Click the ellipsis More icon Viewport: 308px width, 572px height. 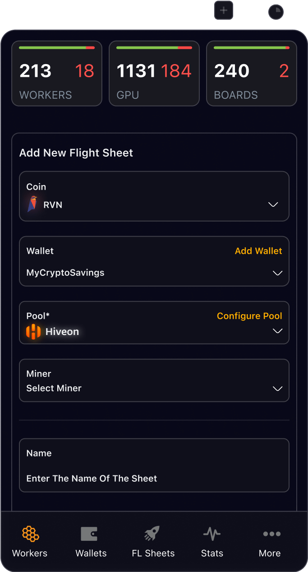coord(271,534)
